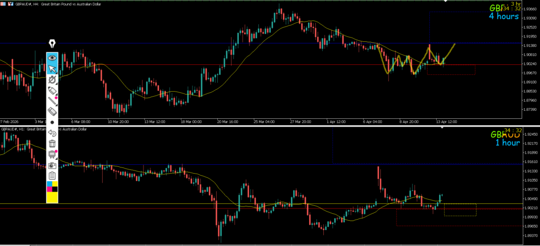This screenshot has height=246, width=540.
Task: Select the highlighter marker tool
Action: point(52,90)
